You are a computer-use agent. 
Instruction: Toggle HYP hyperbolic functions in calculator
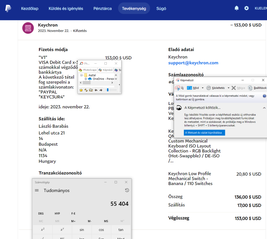(x=57, y=213)
